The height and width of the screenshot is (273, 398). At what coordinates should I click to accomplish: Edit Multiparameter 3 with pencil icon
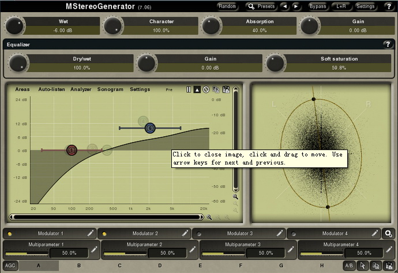(291, 250)
